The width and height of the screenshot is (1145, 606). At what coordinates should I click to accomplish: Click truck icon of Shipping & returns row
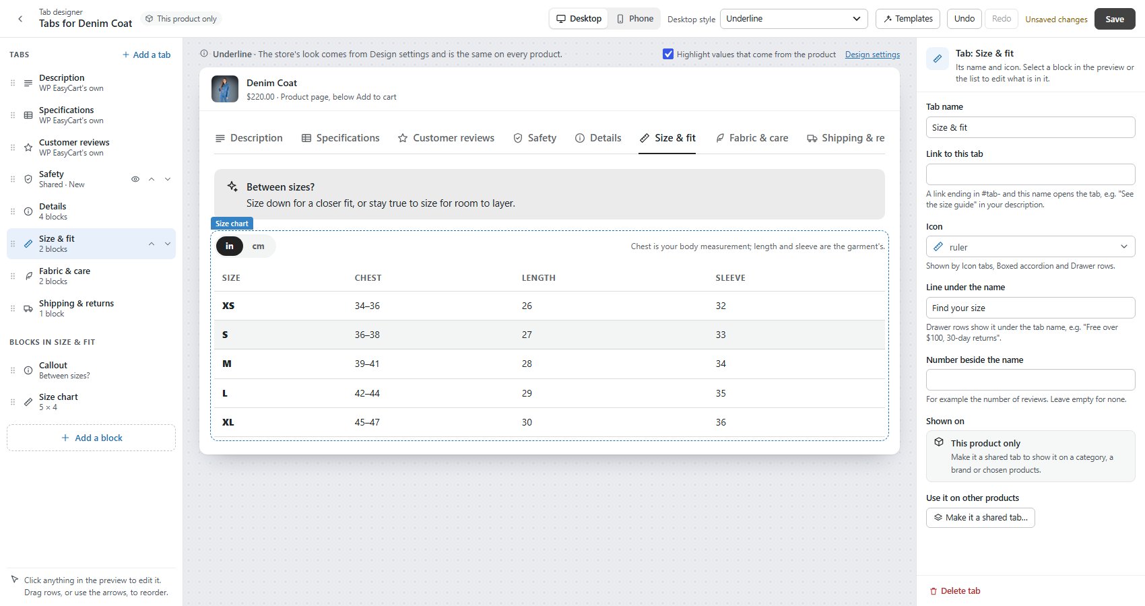coord(28,308)
